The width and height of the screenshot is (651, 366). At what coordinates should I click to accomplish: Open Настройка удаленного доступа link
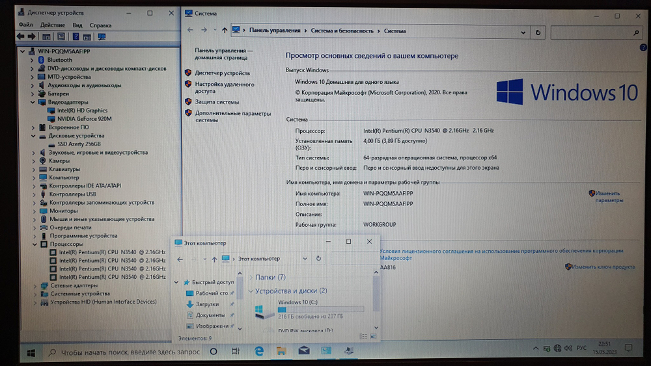tap(225, 88)
